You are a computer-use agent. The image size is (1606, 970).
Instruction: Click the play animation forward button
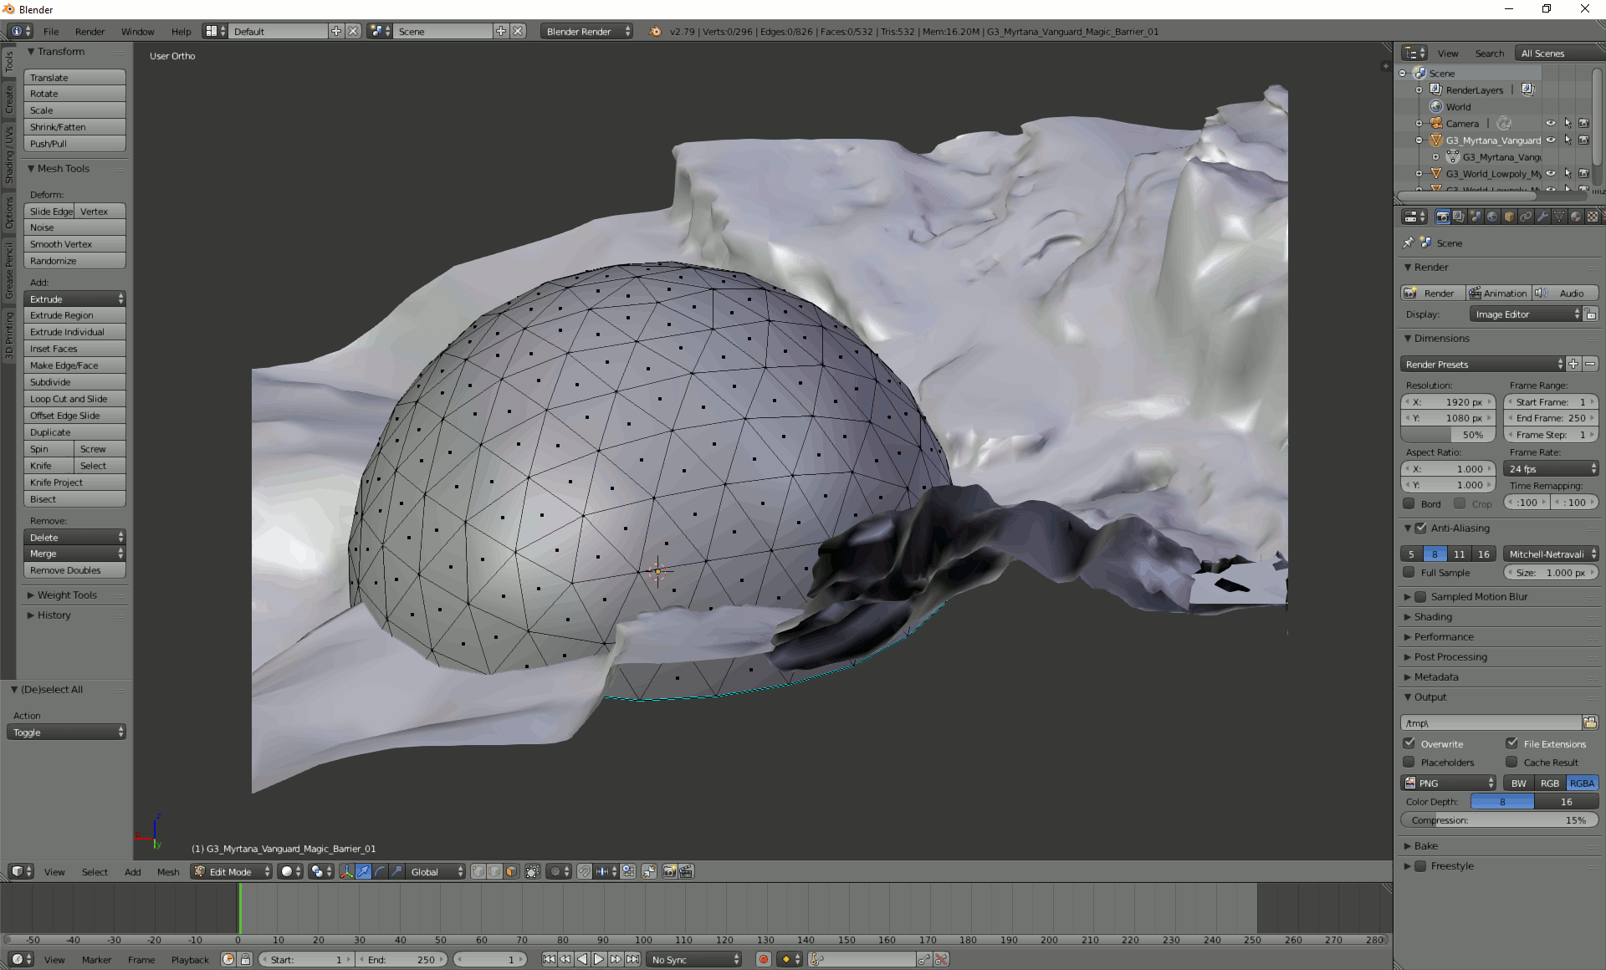pyautogui.click(x=599, y=959)
